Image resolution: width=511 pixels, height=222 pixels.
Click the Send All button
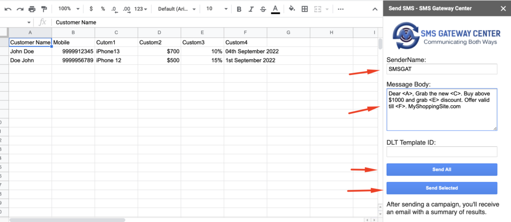tap(442, 170)
